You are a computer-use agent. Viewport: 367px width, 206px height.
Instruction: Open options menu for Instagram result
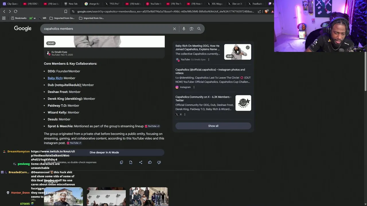pyautogui.click(x=194, y=87)
